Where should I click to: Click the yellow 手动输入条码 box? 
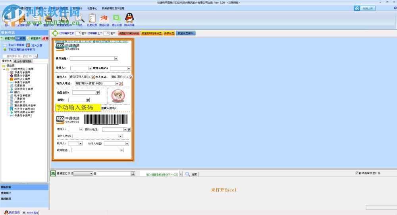point(78,107)
